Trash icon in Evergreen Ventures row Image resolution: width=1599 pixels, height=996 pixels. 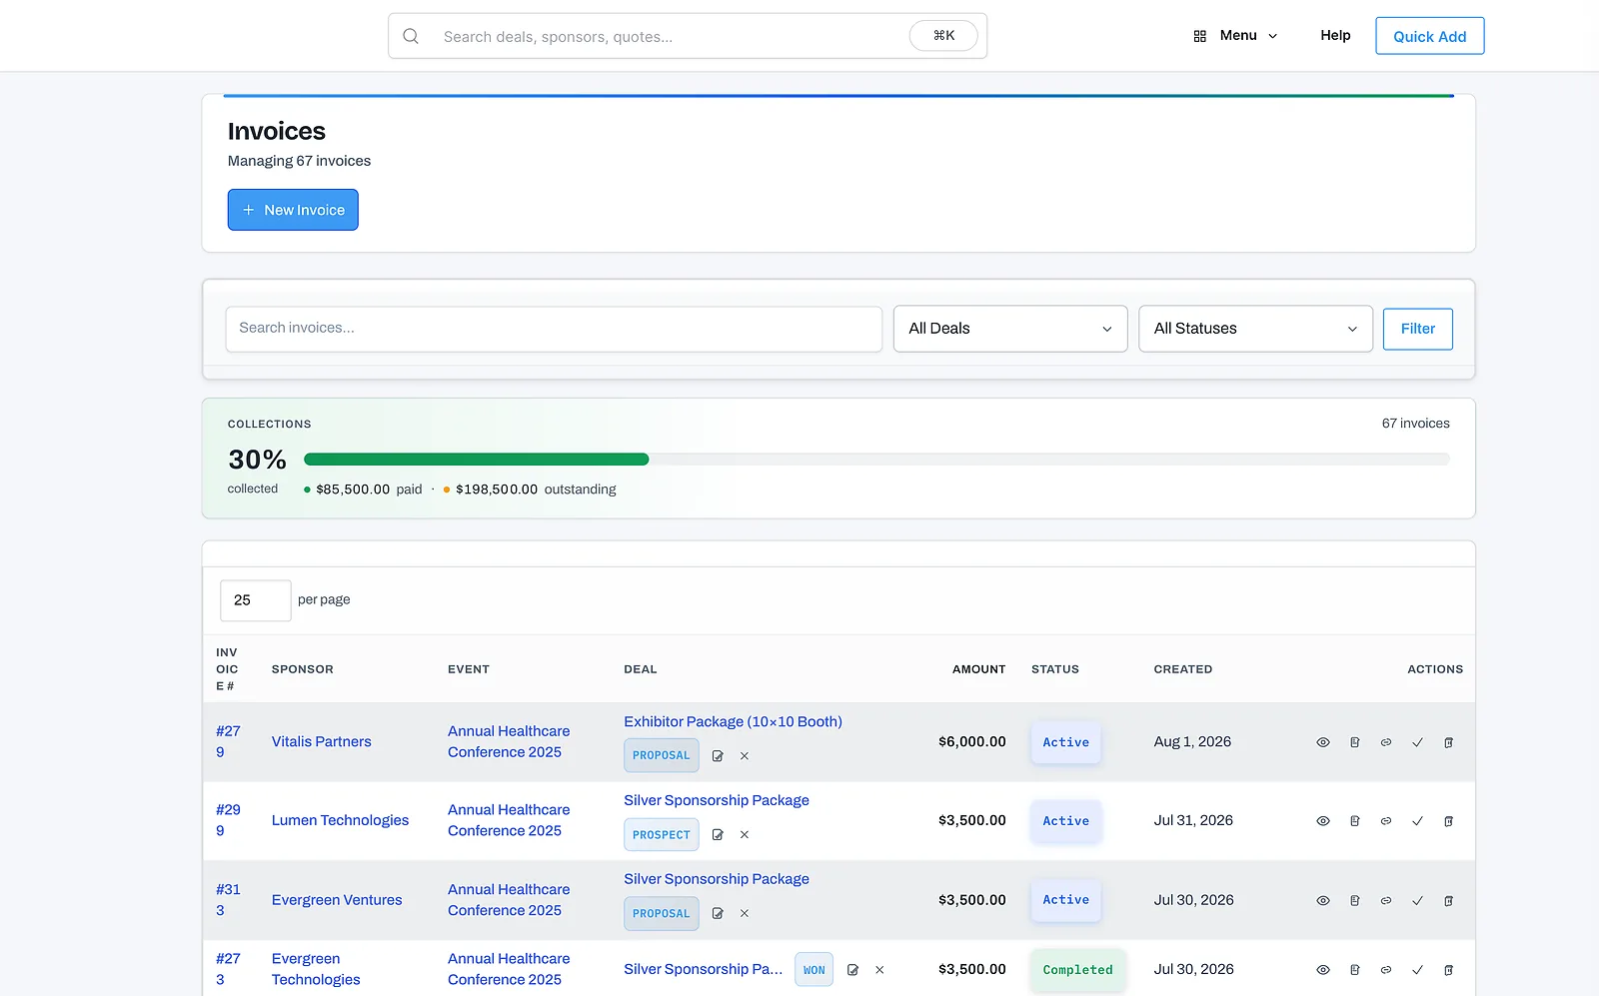pyautogui.click(x=1449, y=900)
